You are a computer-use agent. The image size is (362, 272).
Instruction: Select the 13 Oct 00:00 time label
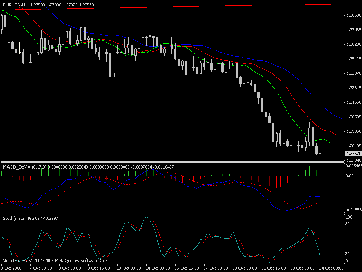pyautogui.click(x=129, y=268)
